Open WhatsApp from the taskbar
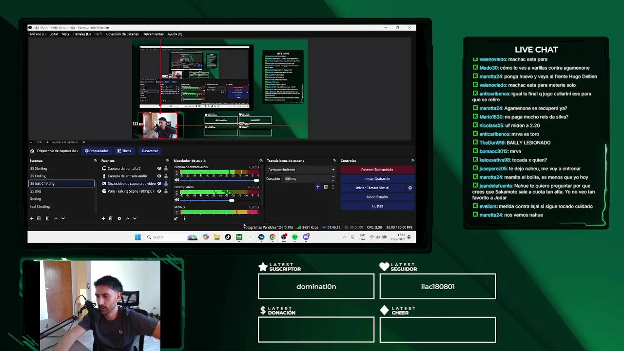 coord(250,237)
